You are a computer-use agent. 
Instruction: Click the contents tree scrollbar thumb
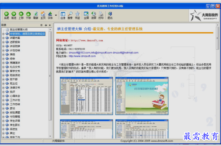(x=50, y=76)
